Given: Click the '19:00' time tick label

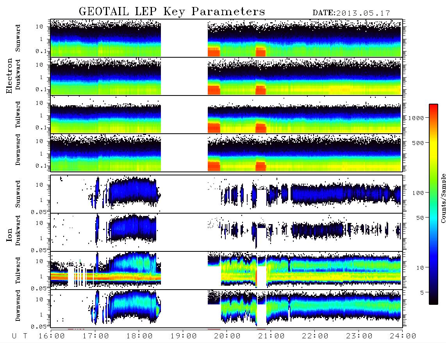Looking at the screenshot, I should 183,336.
